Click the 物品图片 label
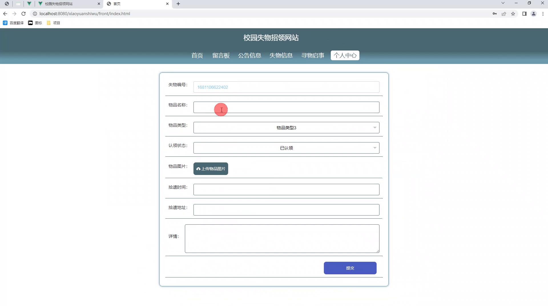 [178, 166]
